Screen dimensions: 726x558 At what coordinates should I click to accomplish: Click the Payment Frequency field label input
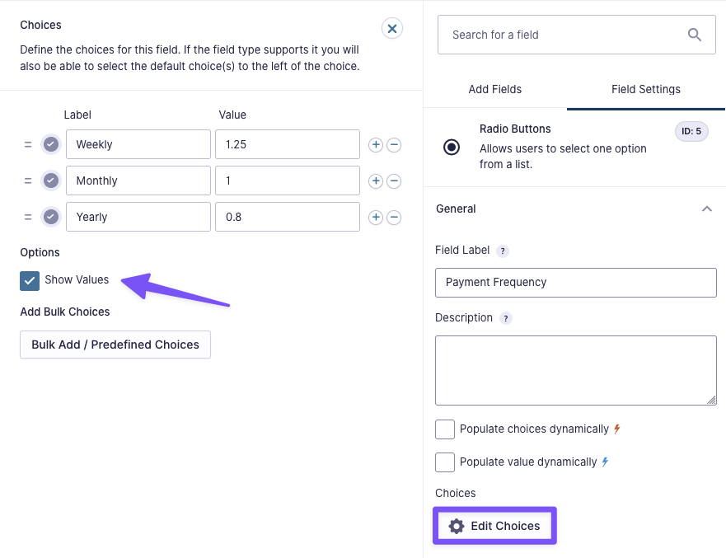[575, 282]
